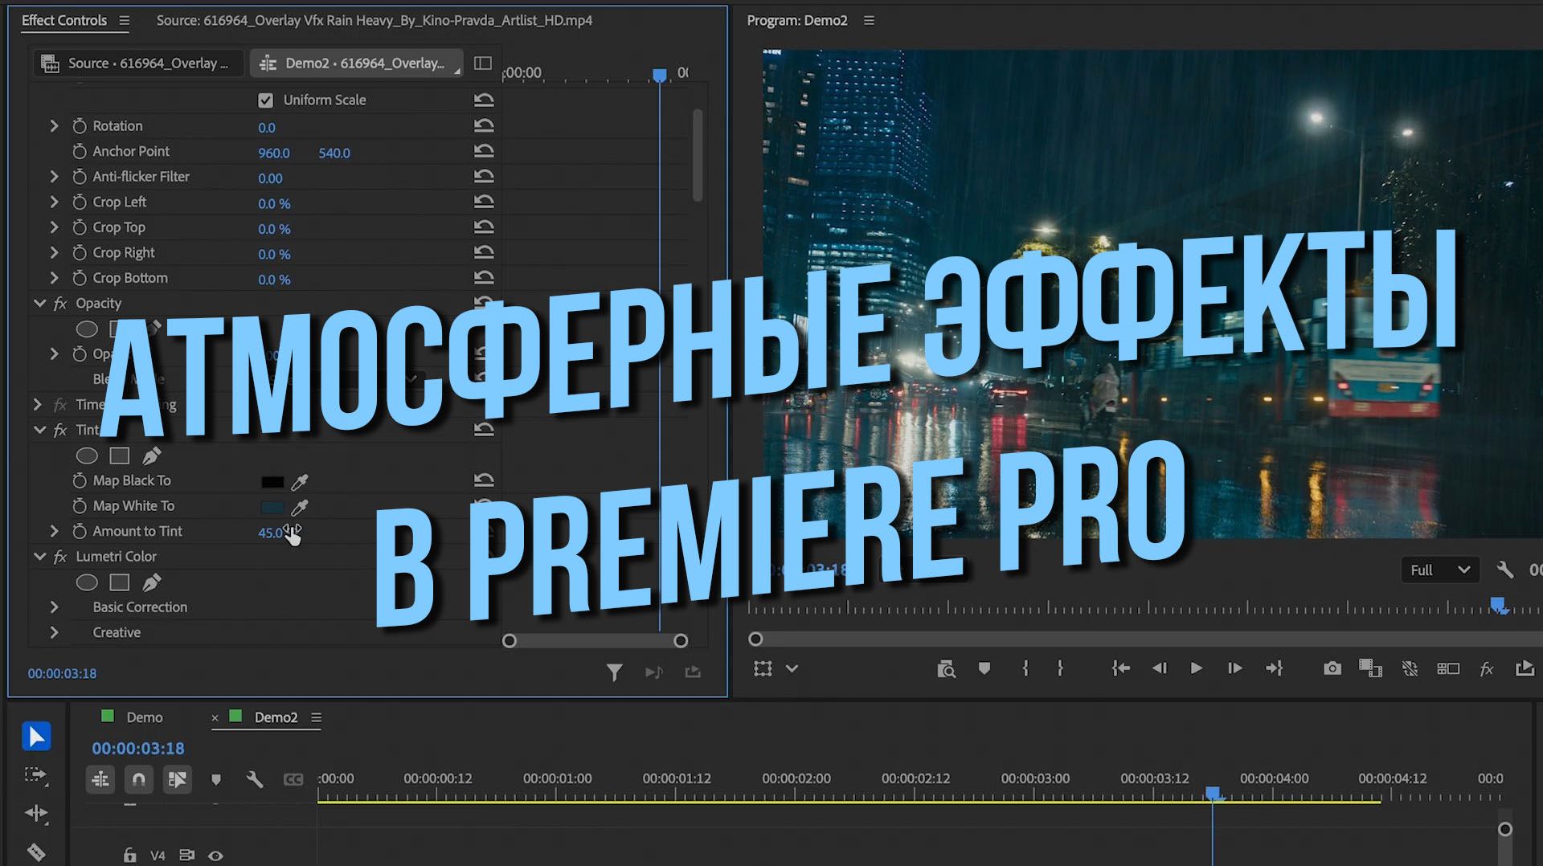
Task: Create a pen mask on the Opacity effect
Action: point(152,328)
